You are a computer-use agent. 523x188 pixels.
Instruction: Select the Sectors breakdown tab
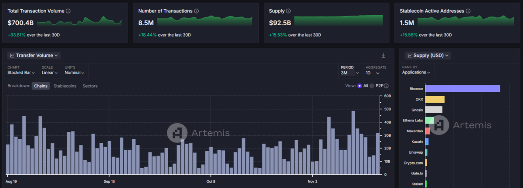(x=90, y=86)
